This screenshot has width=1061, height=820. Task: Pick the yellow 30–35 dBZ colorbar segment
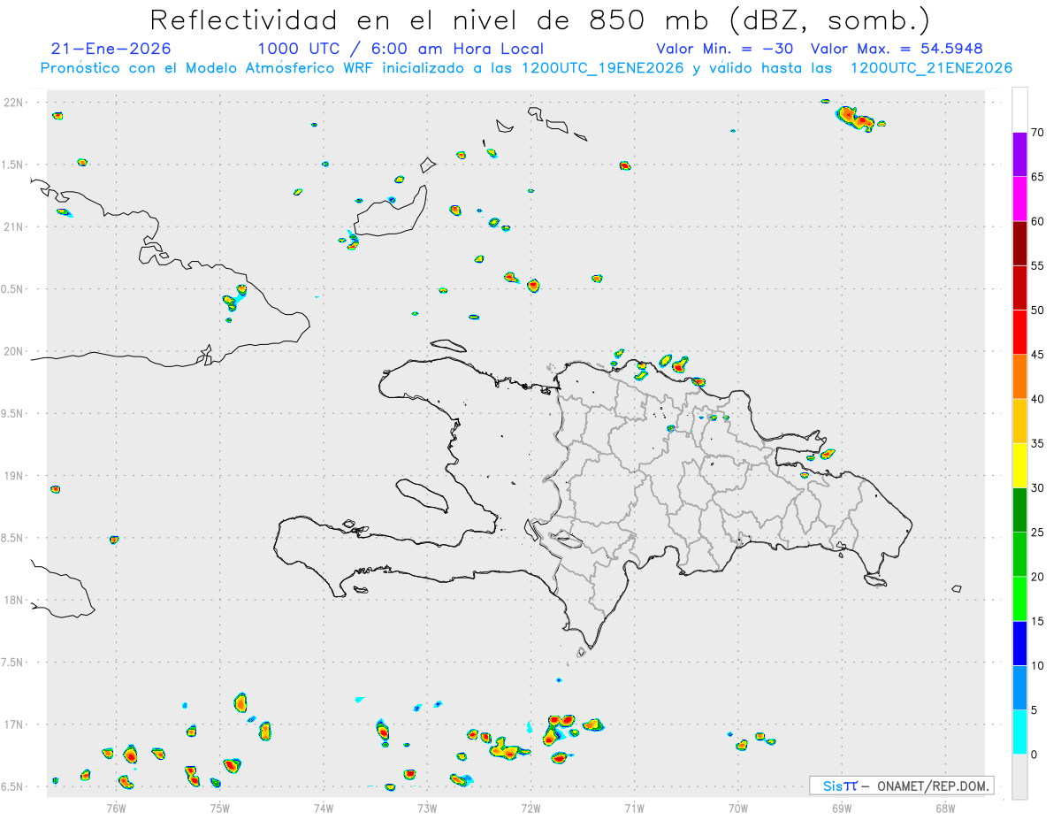coord(1019,465)
